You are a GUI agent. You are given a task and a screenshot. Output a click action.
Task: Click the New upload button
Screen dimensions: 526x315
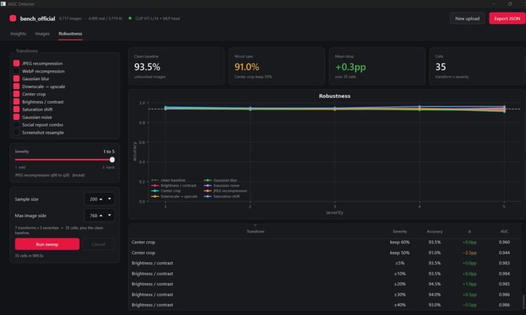467,18
